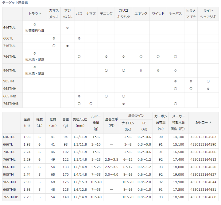Click the ワインド column header
The width and height of the screenshot is (221, 205).
158,14
